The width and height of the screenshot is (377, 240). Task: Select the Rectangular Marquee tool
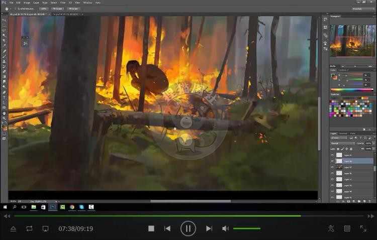4,25
